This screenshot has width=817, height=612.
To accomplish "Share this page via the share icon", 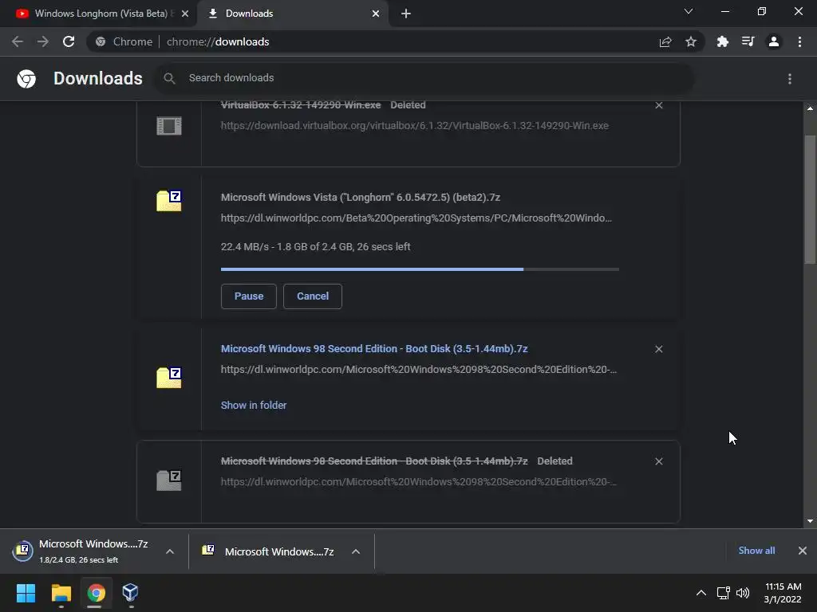I will (x=665, y=41).
